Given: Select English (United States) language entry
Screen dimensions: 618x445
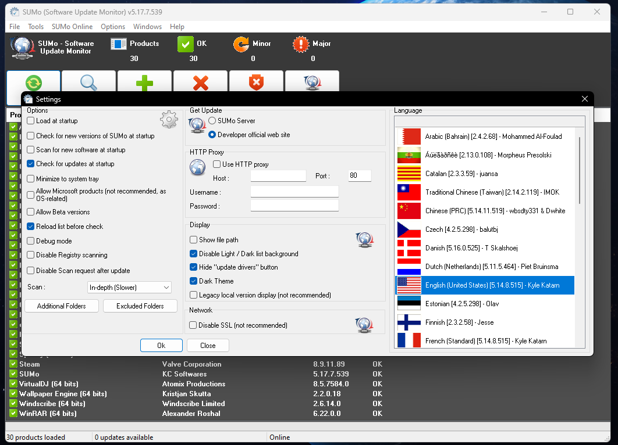Looking at the screenshot, I should point(485,285).
